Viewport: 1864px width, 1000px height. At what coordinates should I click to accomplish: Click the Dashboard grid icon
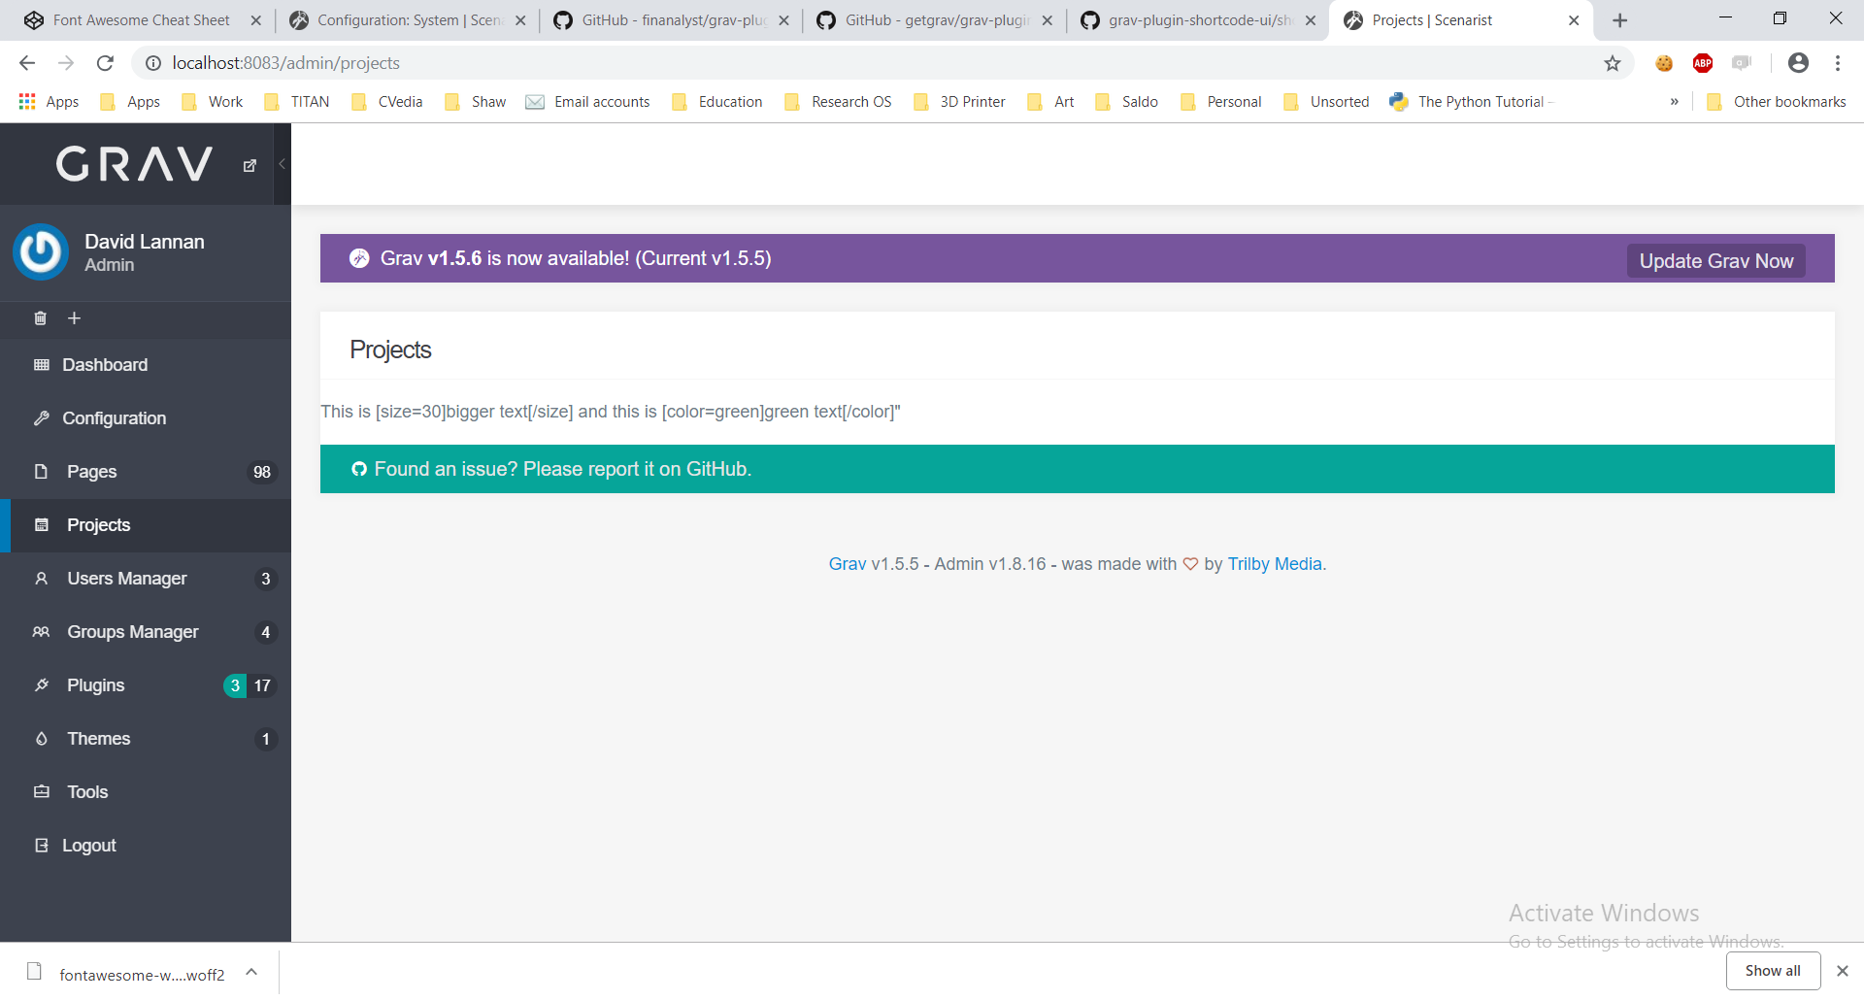point(41,365)
